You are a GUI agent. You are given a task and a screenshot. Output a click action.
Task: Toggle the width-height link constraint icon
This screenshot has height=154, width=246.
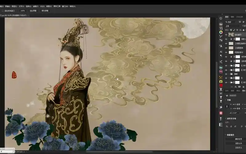tap(227, 106)
